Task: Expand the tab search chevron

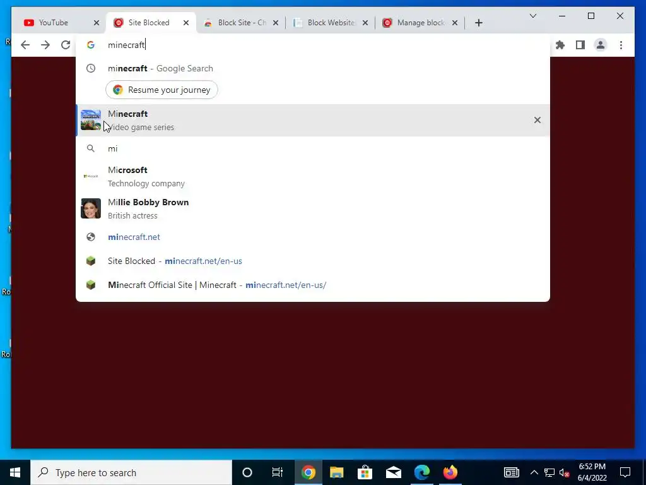Action: click(x=532, y=16)
